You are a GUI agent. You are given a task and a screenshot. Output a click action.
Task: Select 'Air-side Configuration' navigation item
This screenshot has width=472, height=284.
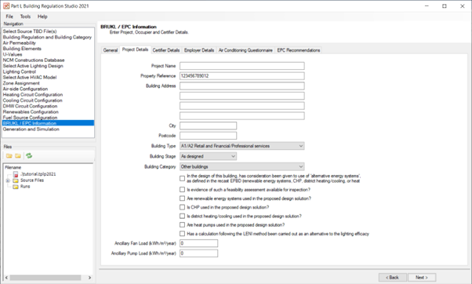(25, 89)
